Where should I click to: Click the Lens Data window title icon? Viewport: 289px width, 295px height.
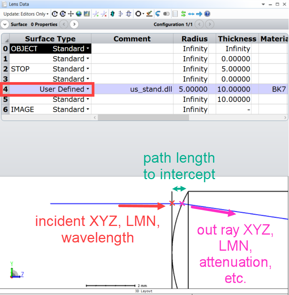coord(4,4)
